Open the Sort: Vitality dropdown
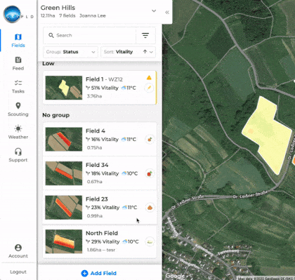 point(128,52)
